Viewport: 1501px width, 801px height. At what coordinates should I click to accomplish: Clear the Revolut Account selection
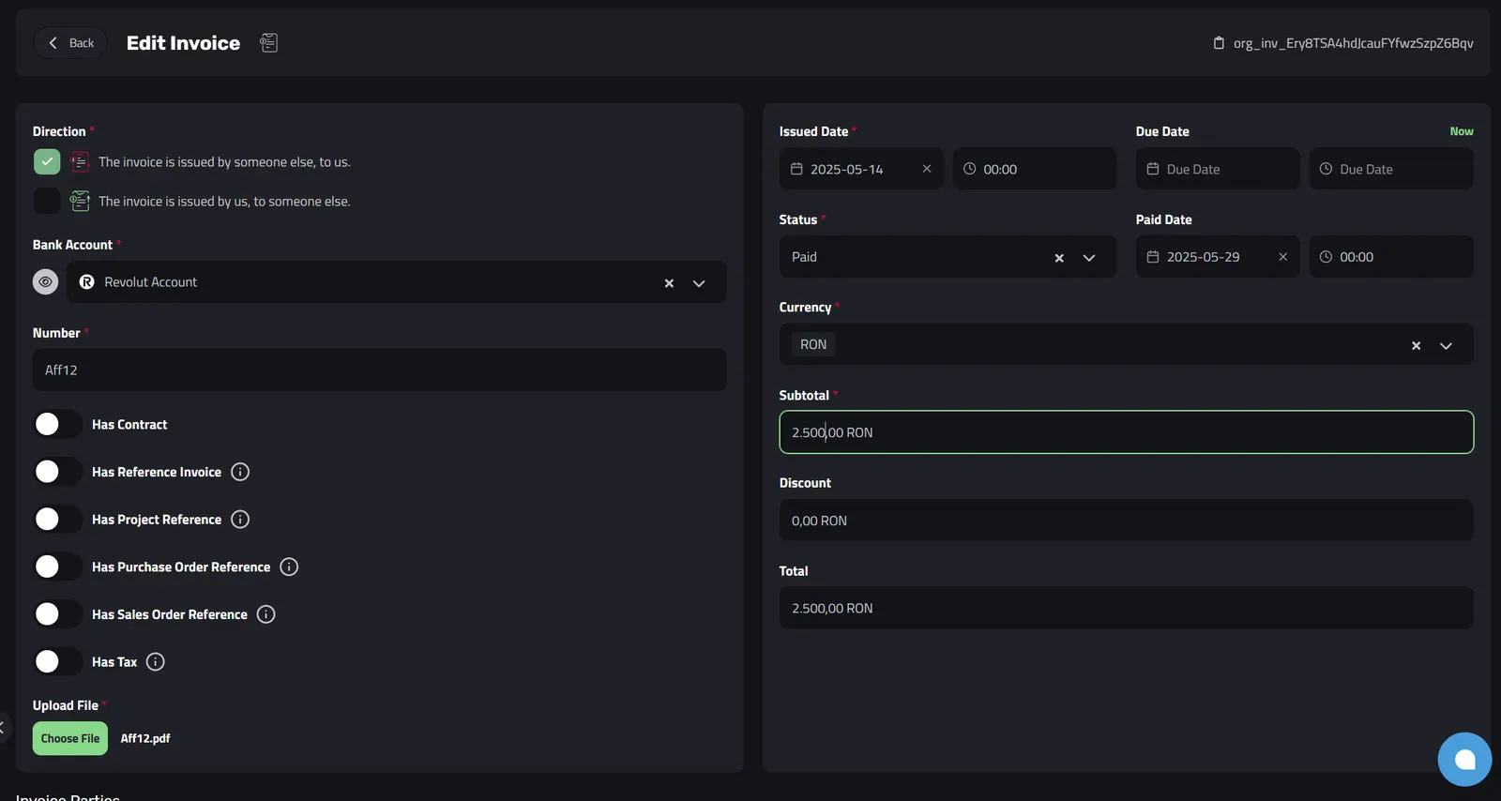coord(669,283)
